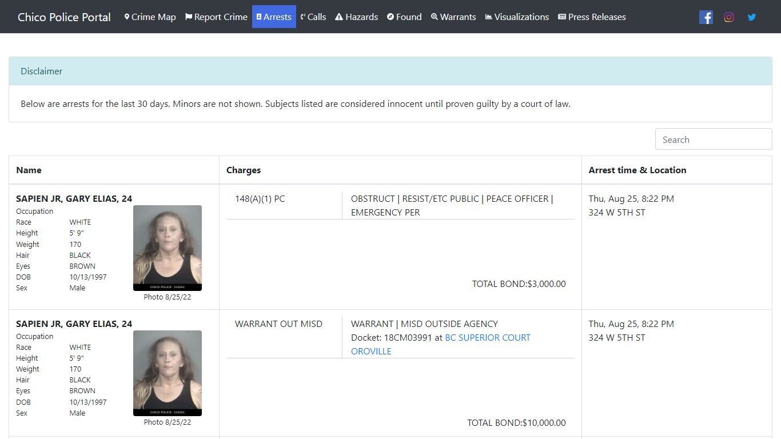Image resolution: width=781 pixels, height=439 pixels.
Task: Select arrestee name in the $3,000 bond row
Action: [74, 198]
